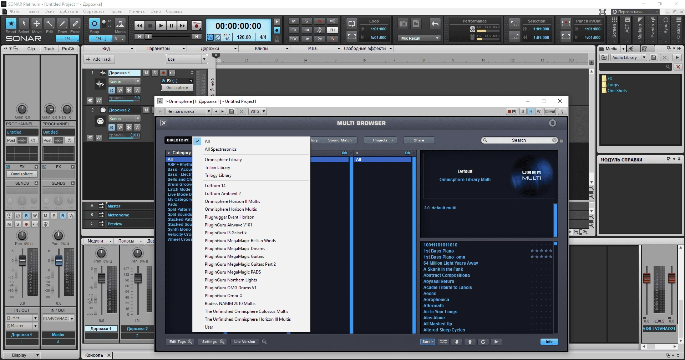Open VST2 dropdown in plugin window

pyautogui.click(x=258, y=111)
